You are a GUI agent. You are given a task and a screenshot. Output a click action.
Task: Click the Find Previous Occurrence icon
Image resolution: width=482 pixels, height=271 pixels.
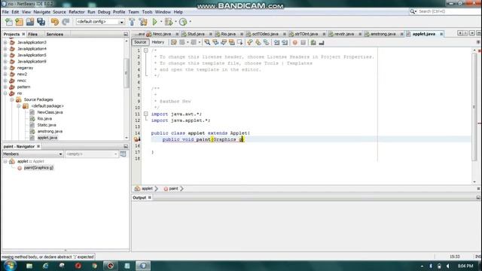(x=215, y=42)
